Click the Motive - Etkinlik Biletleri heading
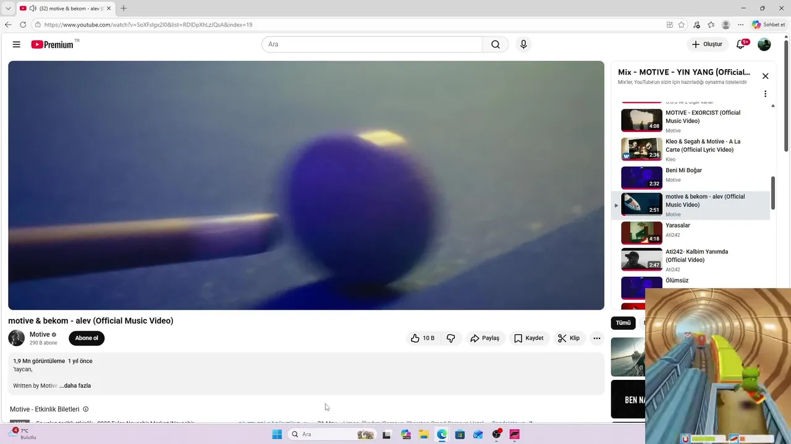Image resolution: width=791 pixels, height=444 pixels. point(44,409)
